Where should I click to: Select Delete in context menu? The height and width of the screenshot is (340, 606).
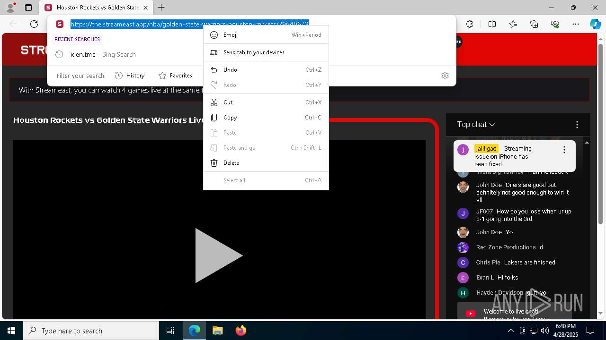pyautogui.click(x=266, y=163)
